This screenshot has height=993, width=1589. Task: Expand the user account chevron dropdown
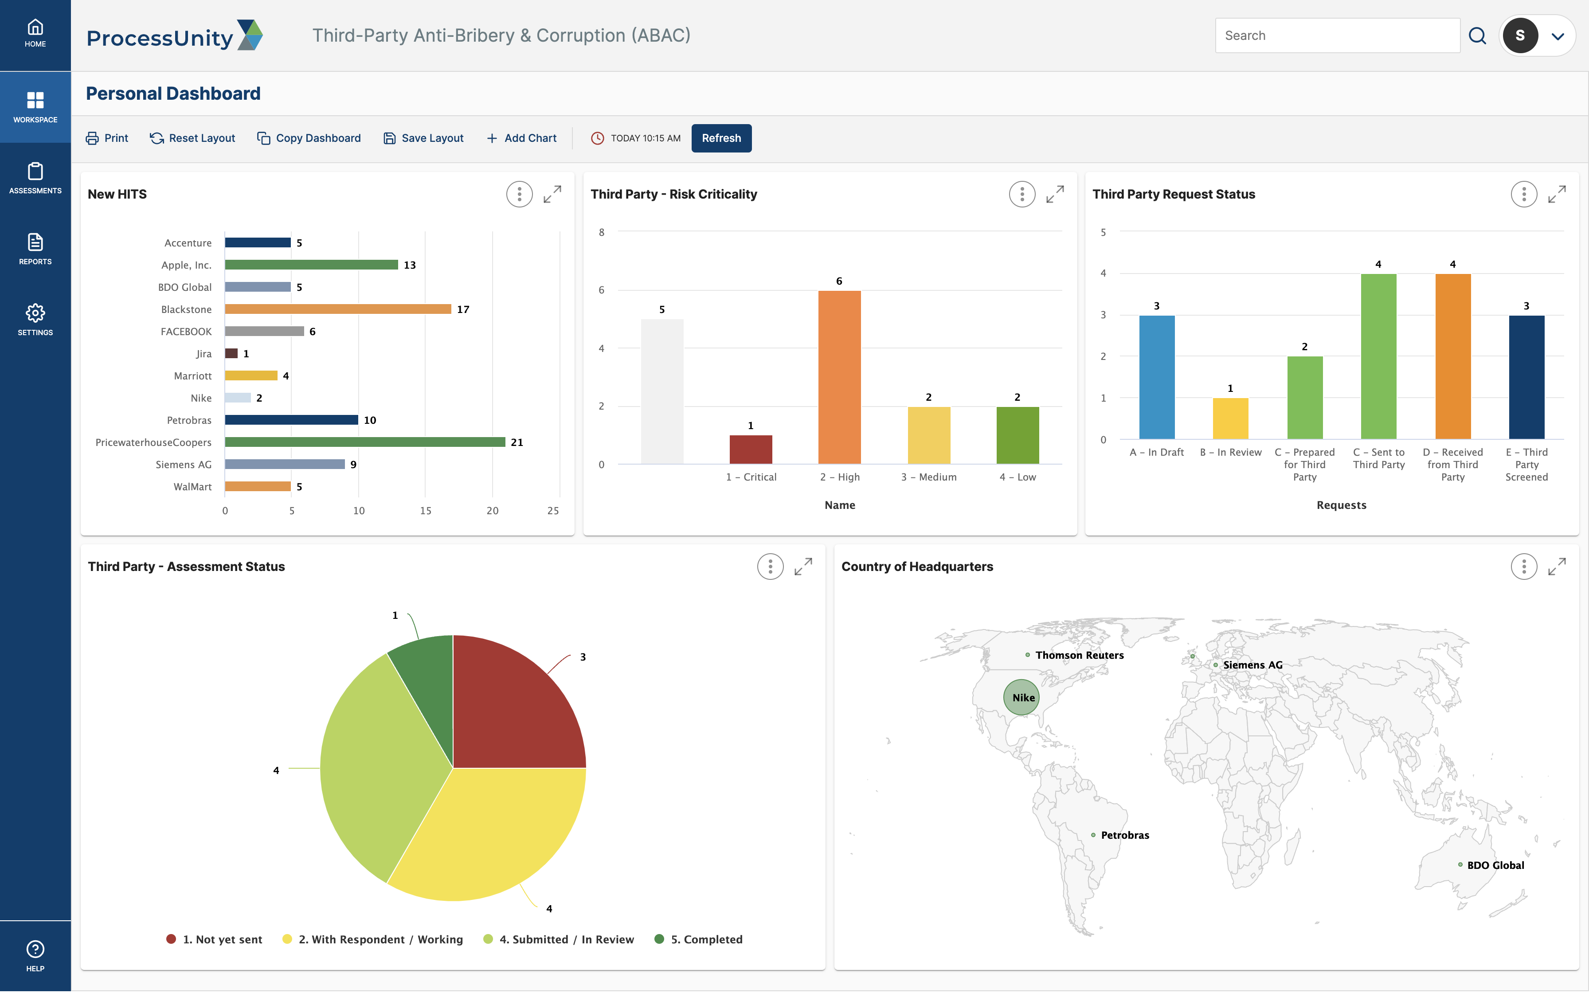coord(1558,36)
